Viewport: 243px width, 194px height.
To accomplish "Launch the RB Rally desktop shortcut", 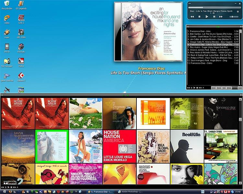I will 21,48.
